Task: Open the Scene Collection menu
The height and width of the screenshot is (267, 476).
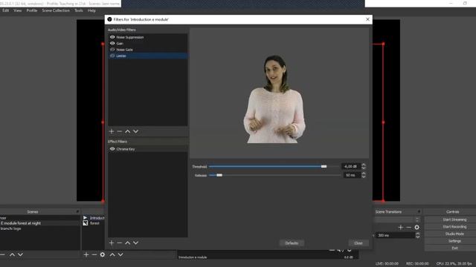Action: (x=56, y=10)
